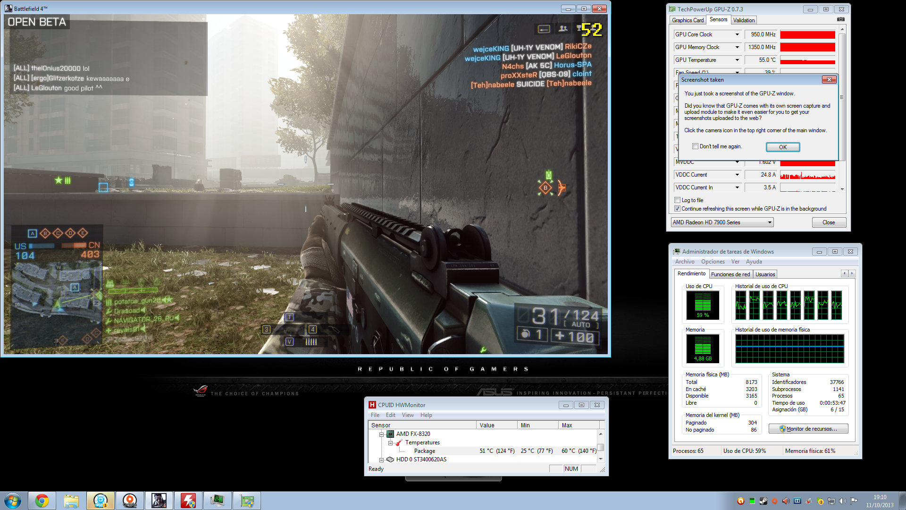Click the Show desktop strip in taskbar
The height and width of the screenshot is (510, 906).
point(902,501)
